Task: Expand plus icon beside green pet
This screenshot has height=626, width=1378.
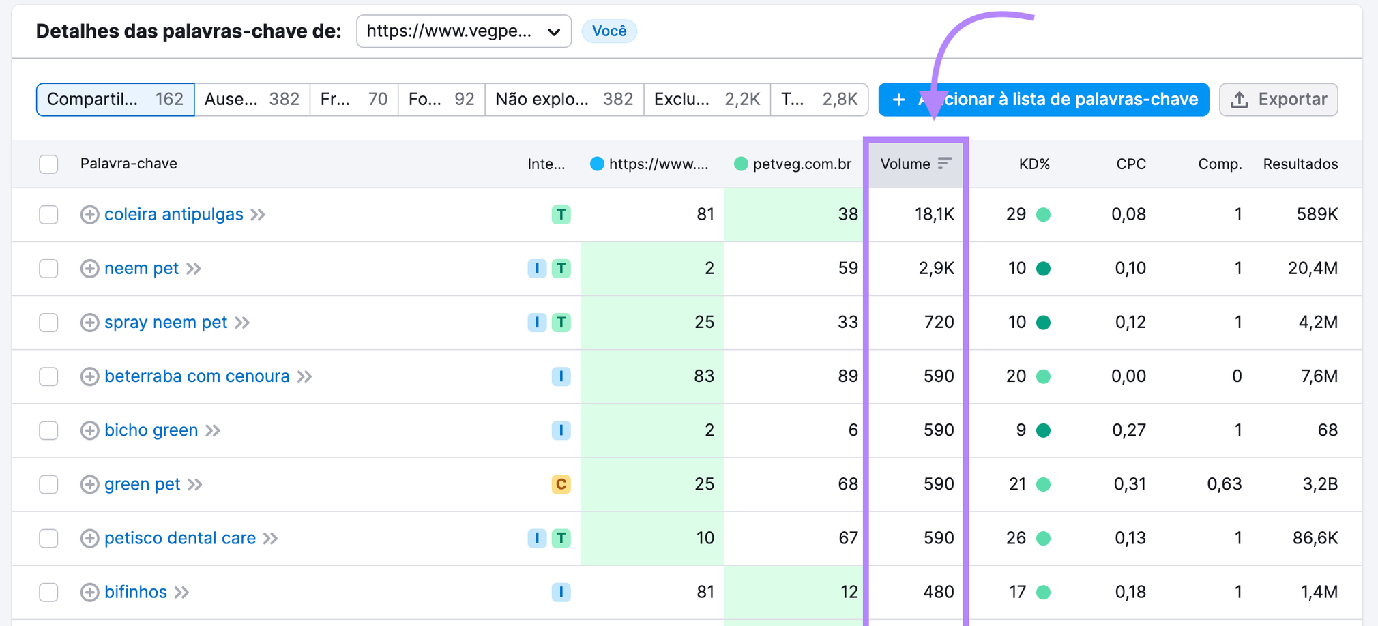Action: click(x=89, y=484)
